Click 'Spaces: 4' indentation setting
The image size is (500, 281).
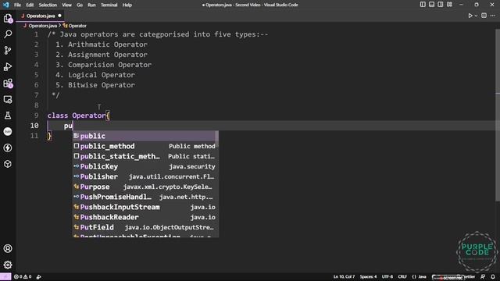click(368, 276)
